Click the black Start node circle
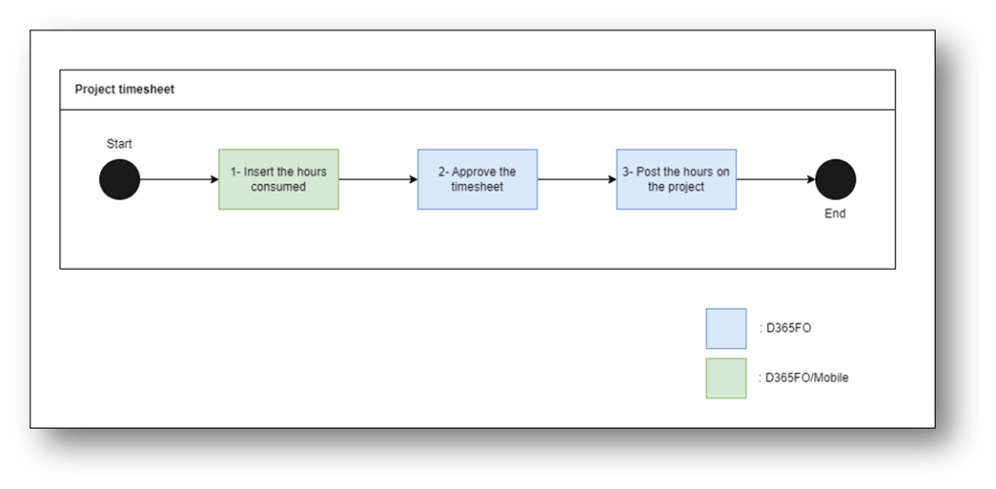Viewport: 996px width, 489px height. coord(120,180)
